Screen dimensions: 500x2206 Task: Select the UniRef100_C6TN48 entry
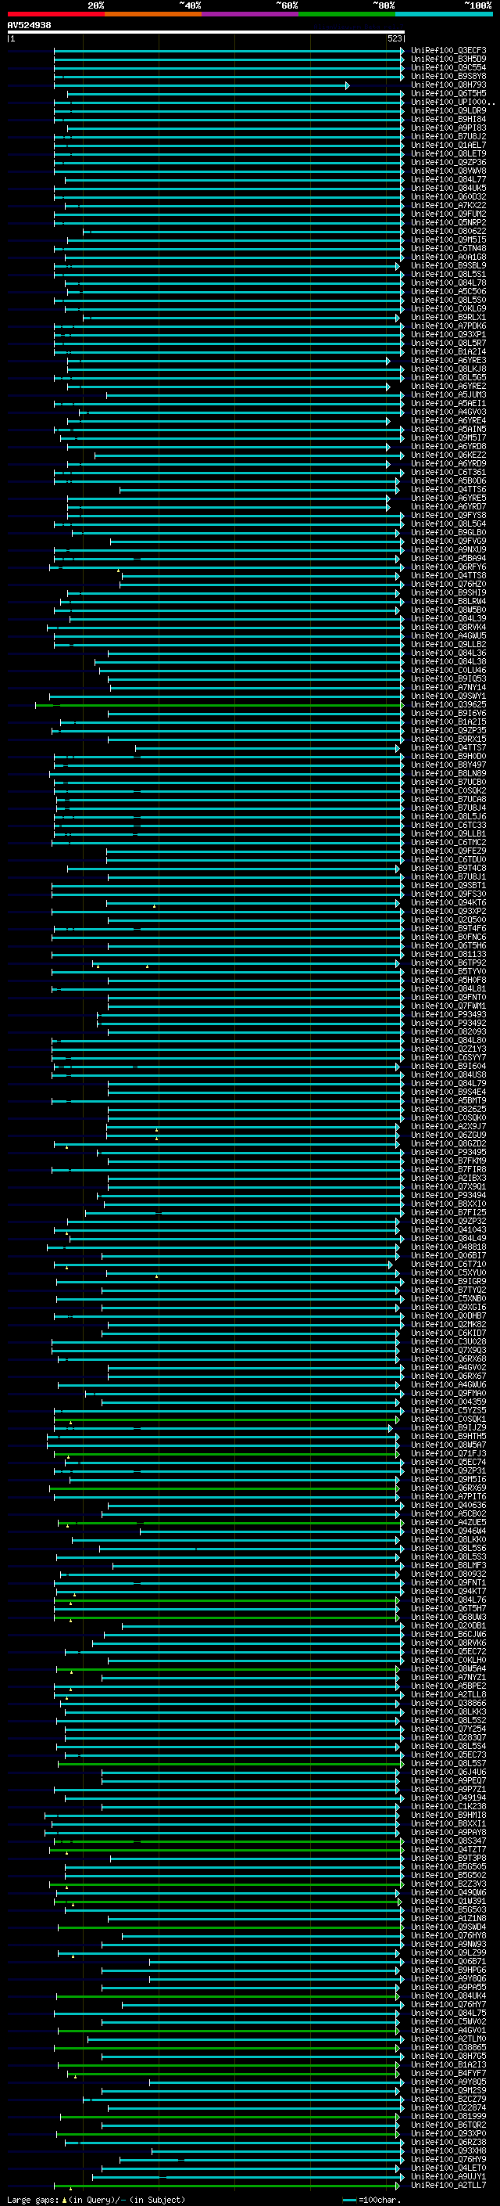point(448,248)
